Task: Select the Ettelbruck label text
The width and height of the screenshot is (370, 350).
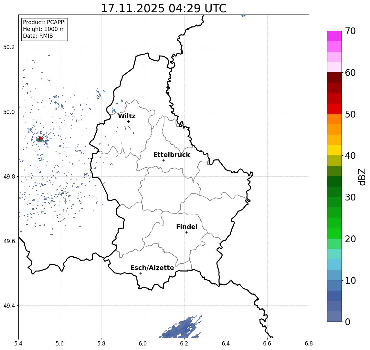Action: coord(172,155)
